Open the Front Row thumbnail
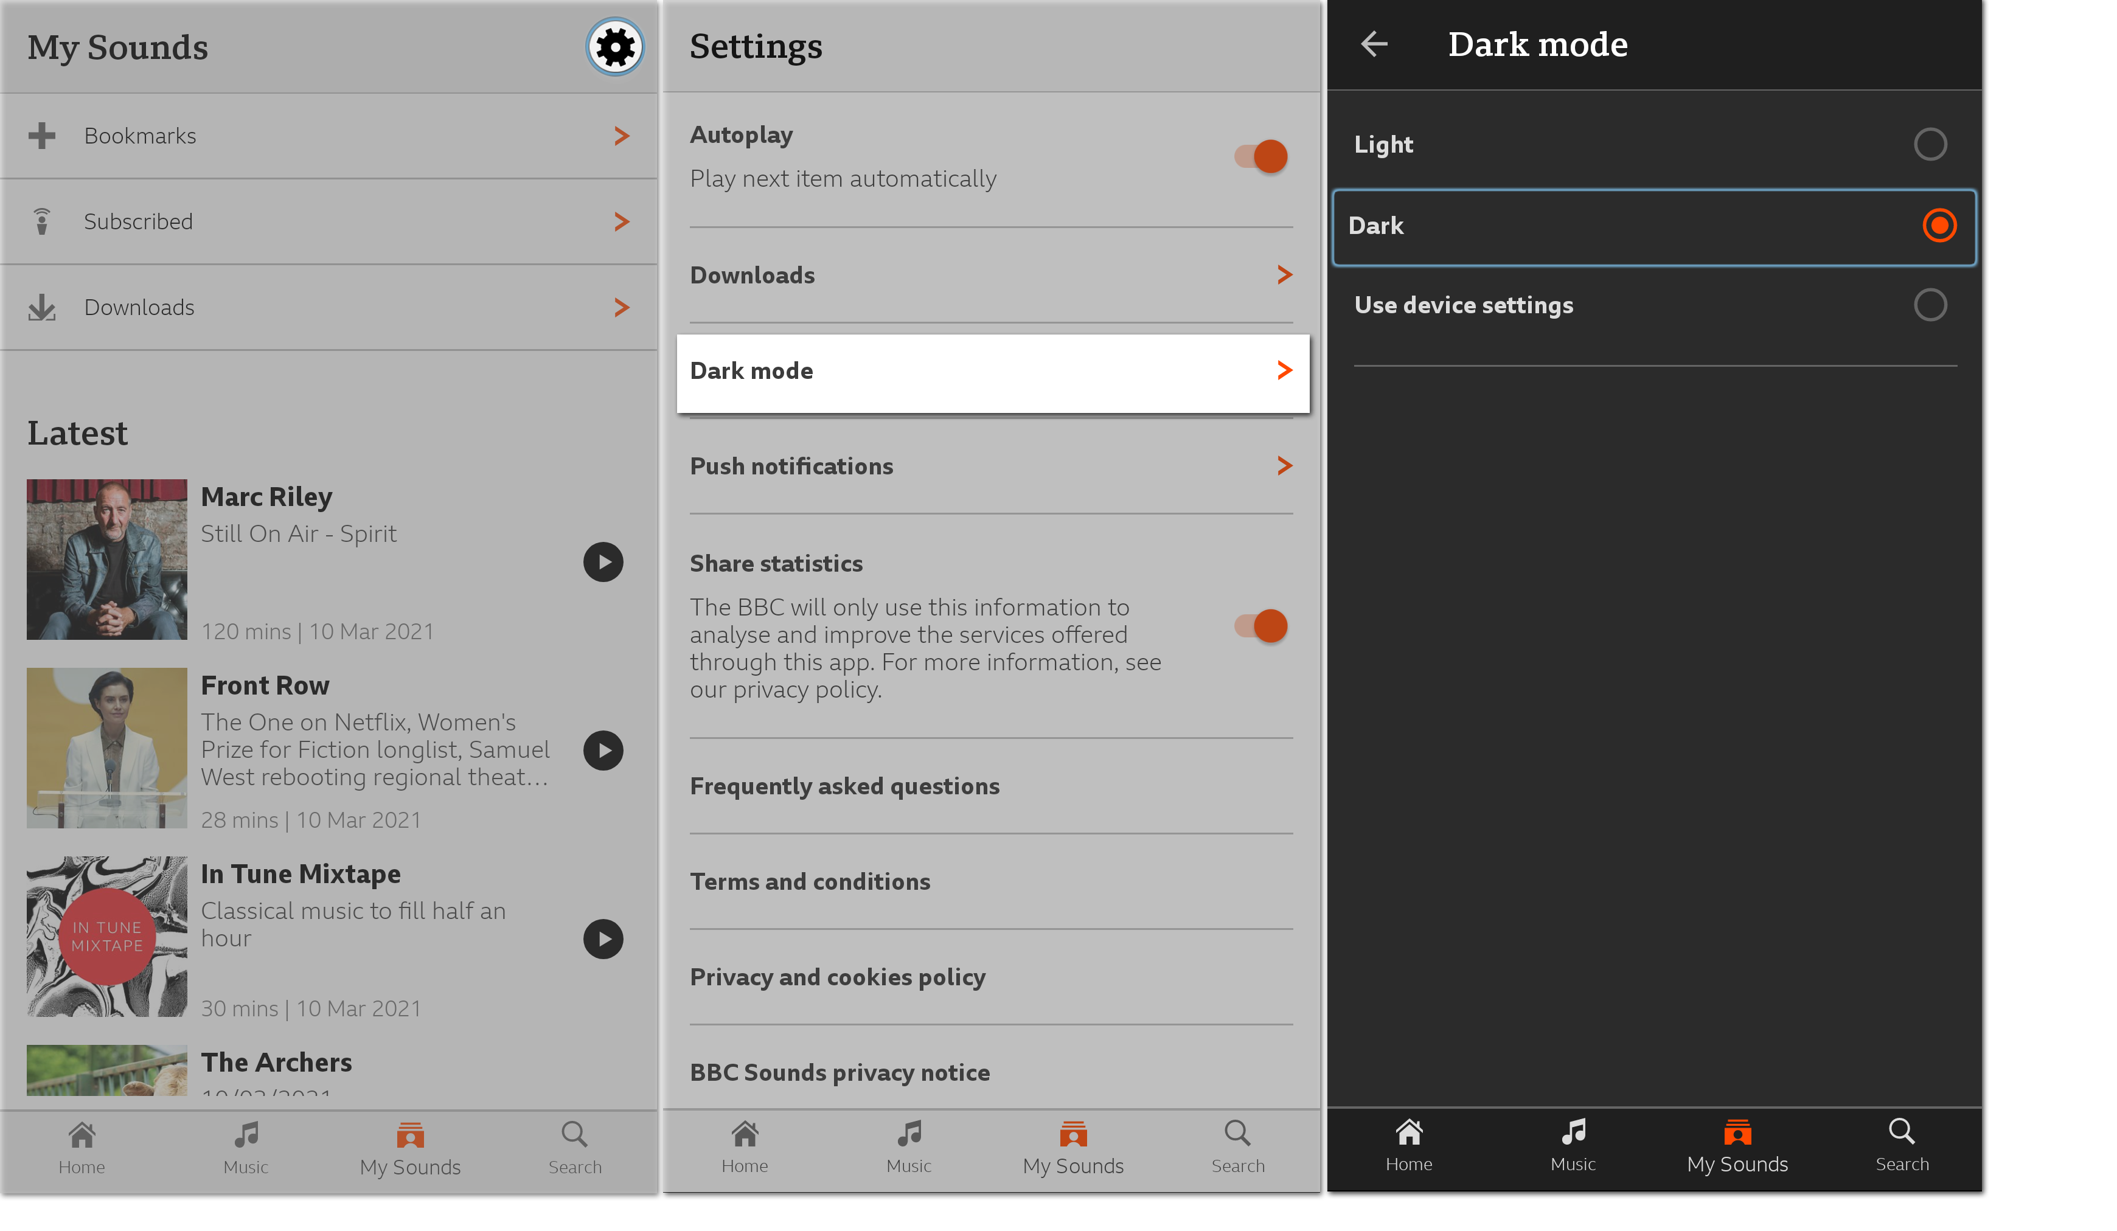Viewport: 2117px width, 1231px height. [106, 748]
